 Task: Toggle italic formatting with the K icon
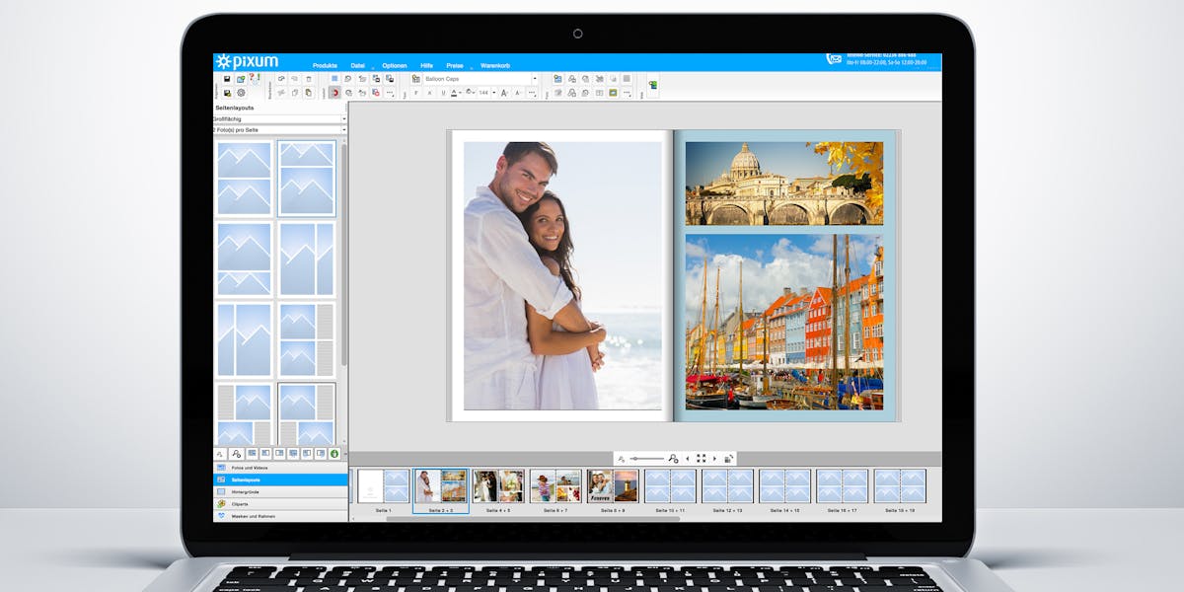pos(430,93)
